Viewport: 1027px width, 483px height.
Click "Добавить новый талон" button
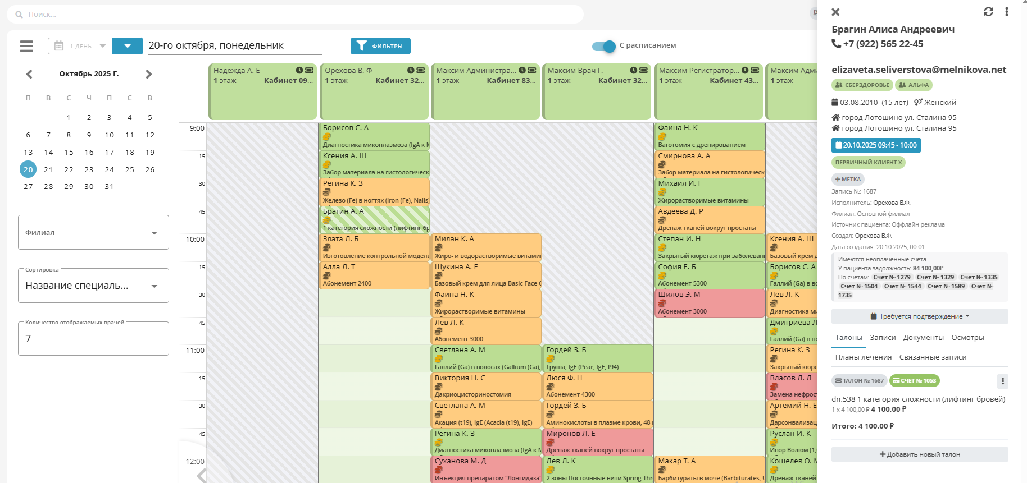pos(919,454)
